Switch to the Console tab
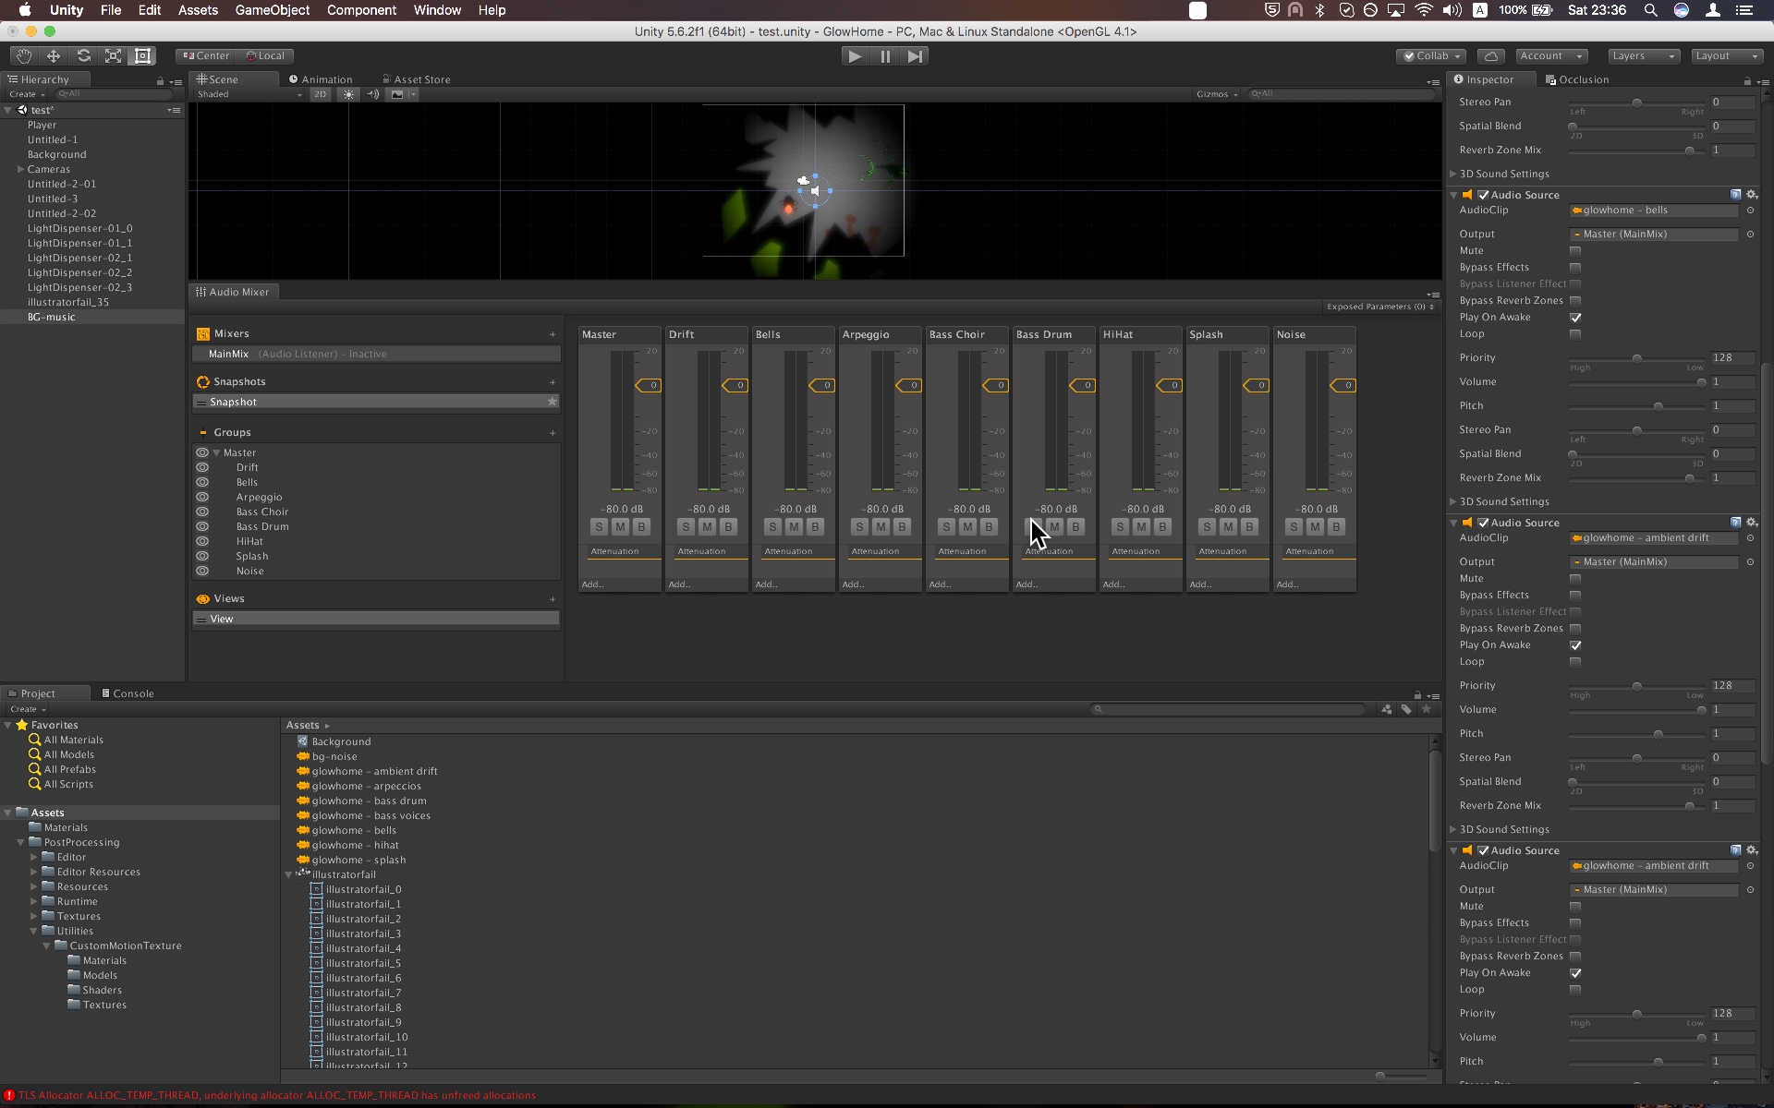Viewport: 1774px width, 1108px height. (x=128, y=693)
